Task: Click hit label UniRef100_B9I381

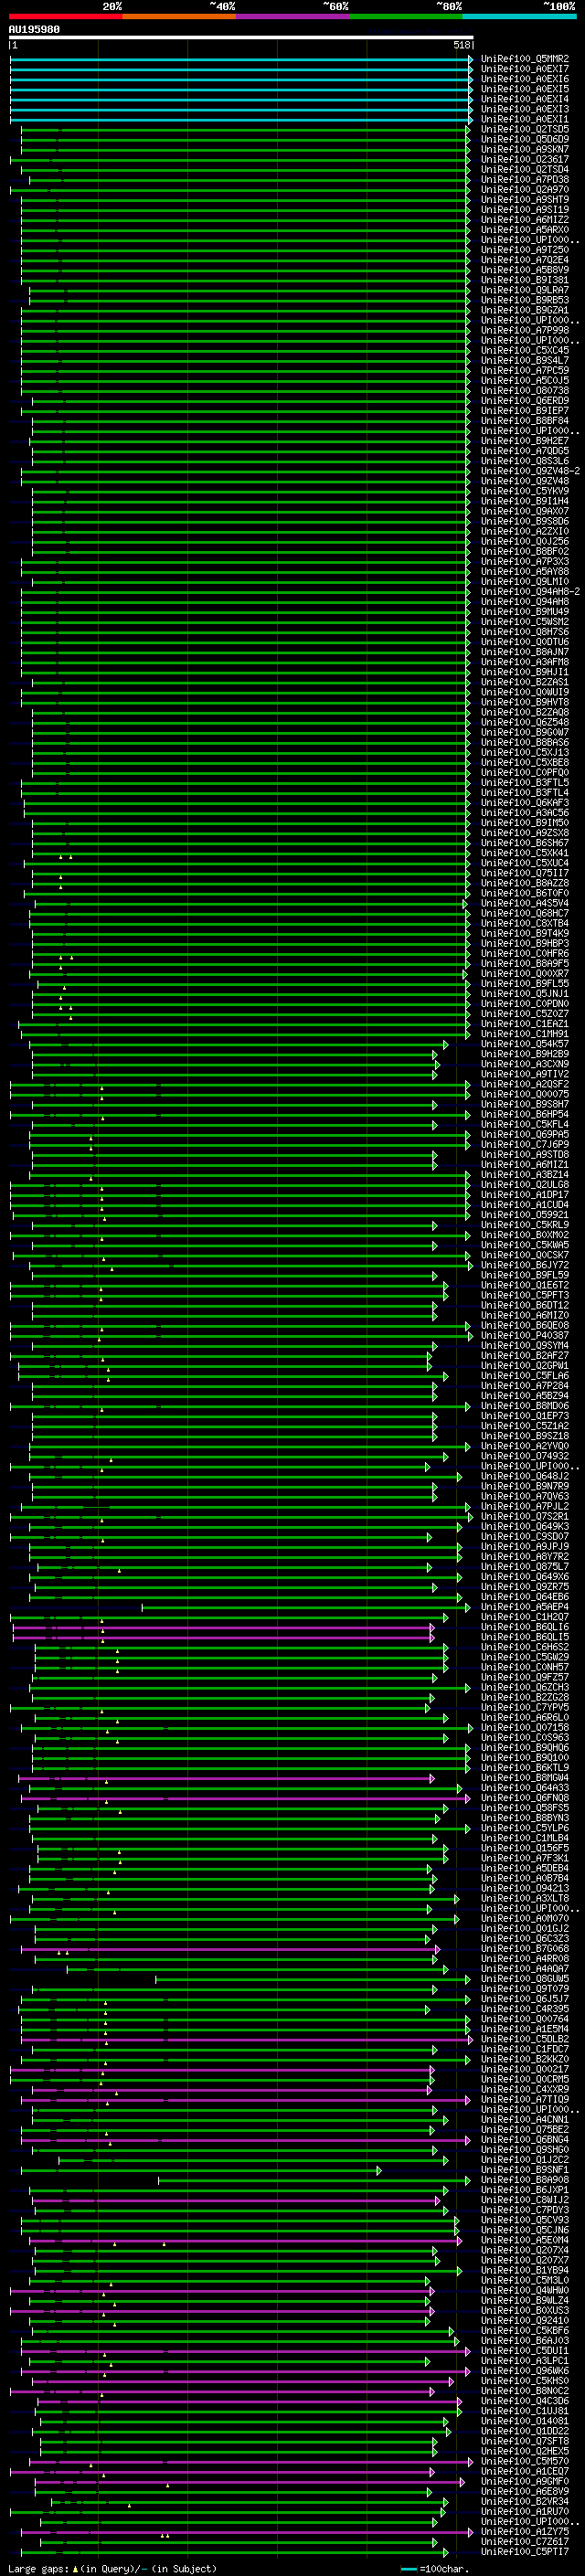Action: [525, 280]
